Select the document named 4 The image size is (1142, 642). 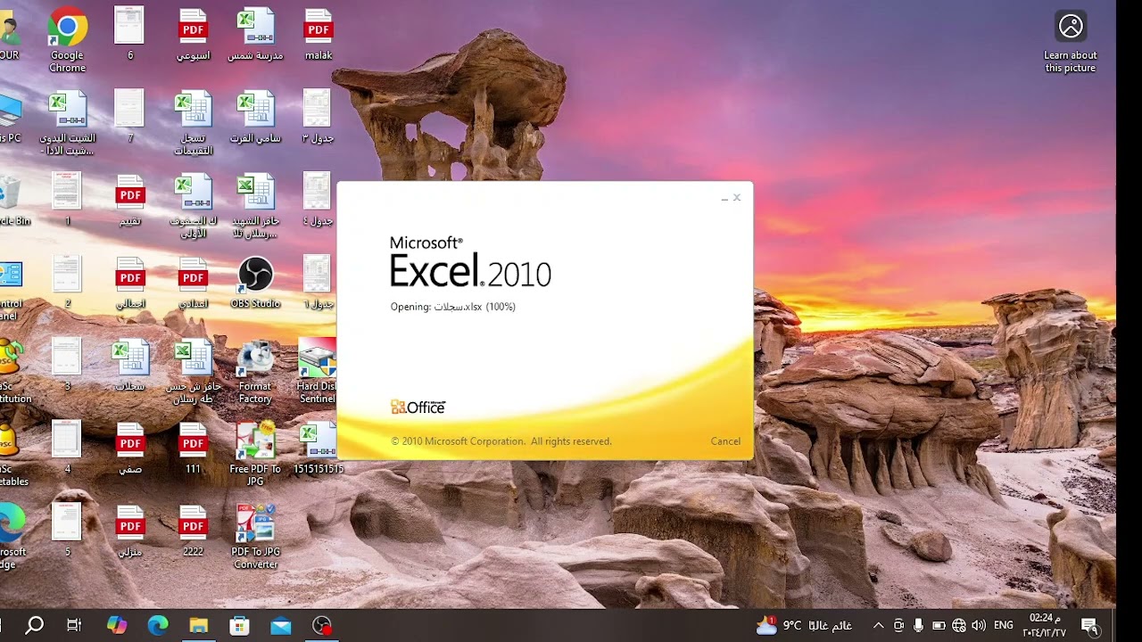pyautogui.click(x=68, y=449)
